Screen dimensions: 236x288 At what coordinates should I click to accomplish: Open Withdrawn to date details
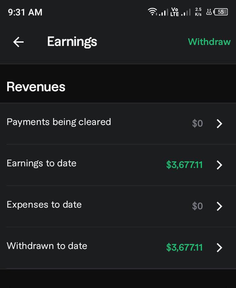coord(47,246)
